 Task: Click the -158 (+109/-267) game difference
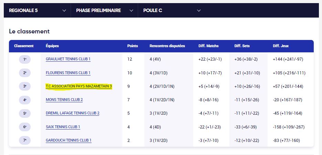[289, 127]
